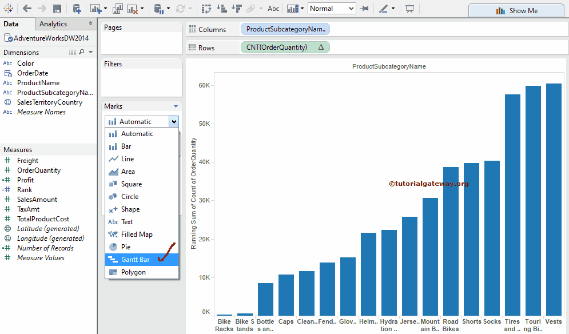
Task: Collapse the Marks type dropdown arrow
Action: coord(173,121)
